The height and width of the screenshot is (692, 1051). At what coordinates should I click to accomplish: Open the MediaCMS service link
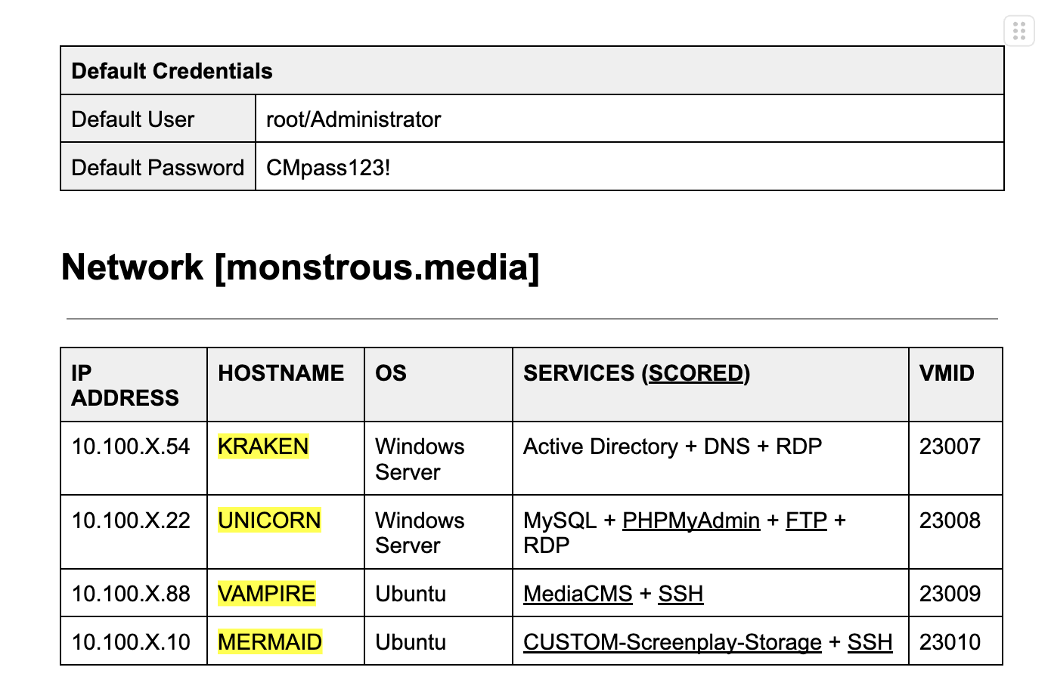(578, 594)
